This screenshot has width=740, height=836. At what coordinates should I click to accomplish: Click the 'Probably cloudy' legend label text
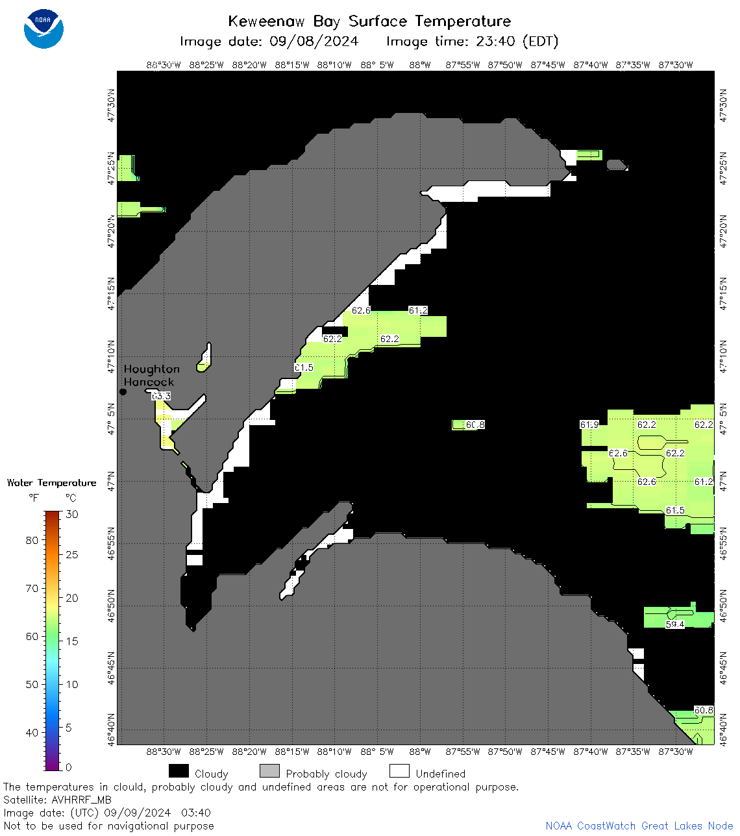click(327, 774)
